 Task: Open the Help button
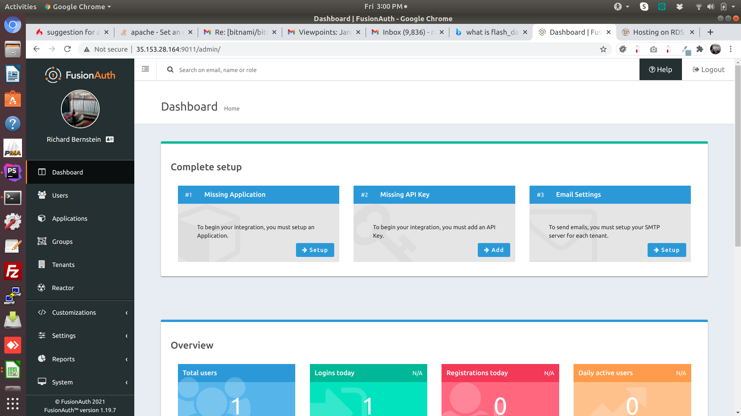click(x=660, y=70)
